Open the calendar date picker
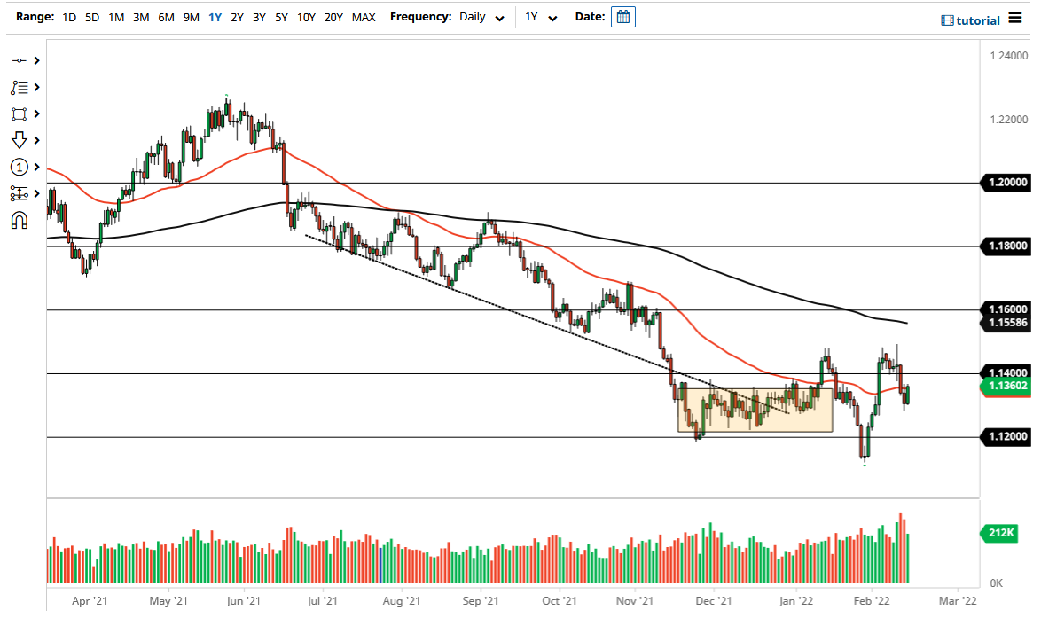The image size is (1041, 618). tap(622, 16)
